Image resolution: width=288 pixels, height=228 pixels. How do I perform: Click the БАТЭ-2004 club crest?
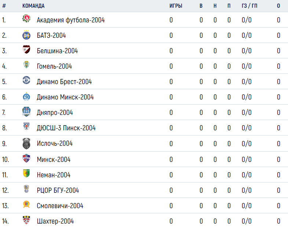tap(26, 35)
